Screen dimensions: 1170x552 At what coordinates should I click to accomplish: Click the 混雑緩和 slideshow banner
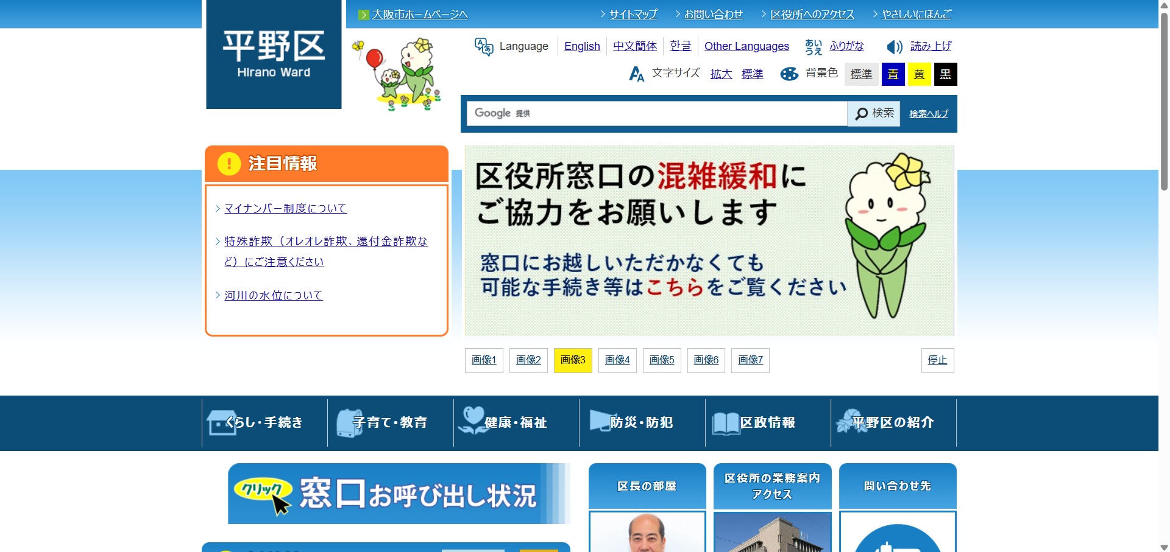point(709,240)
